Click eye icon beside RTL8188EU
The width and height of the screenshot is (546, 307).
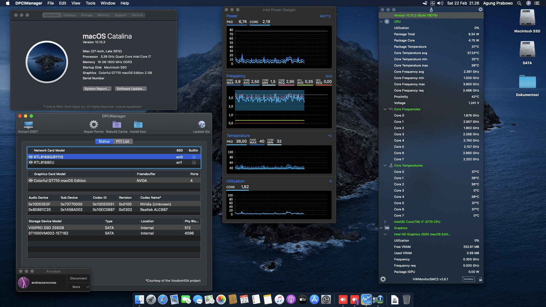(31, 162)
